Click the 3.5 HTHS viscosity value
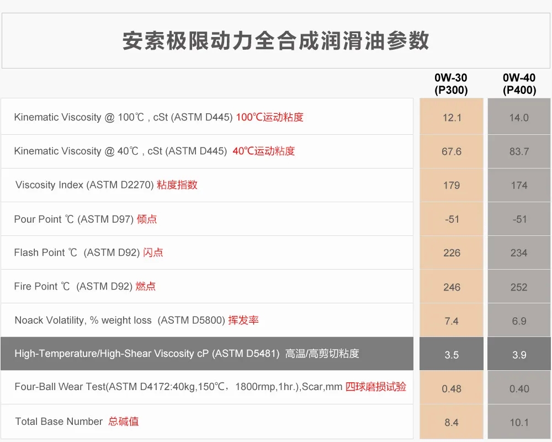Viewport: 552px width, 442px height. tap(452, 355)
